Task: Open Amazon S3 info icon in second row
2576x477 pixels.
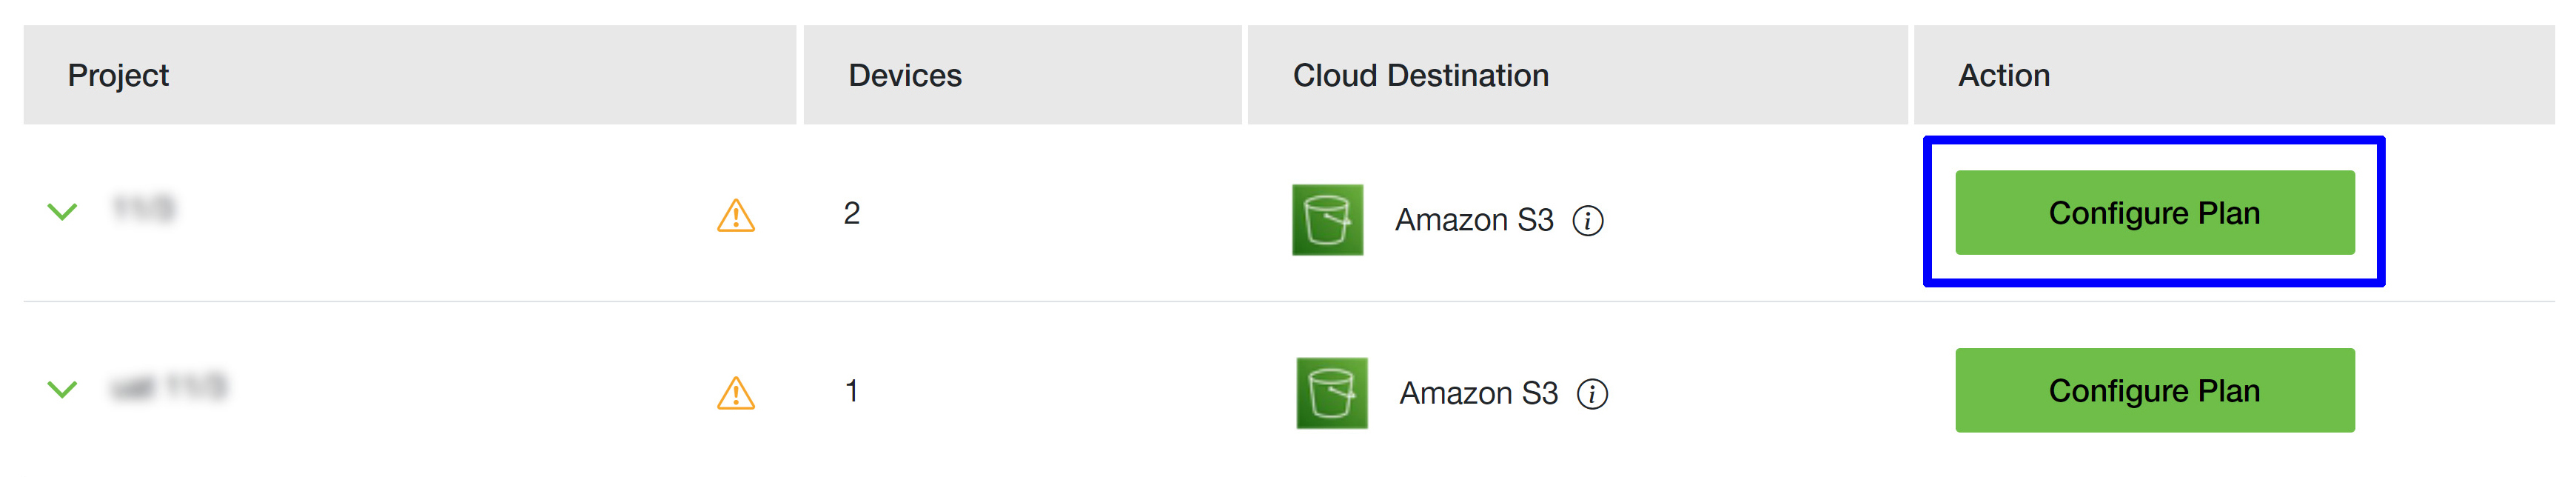Action: point(1592,394)
